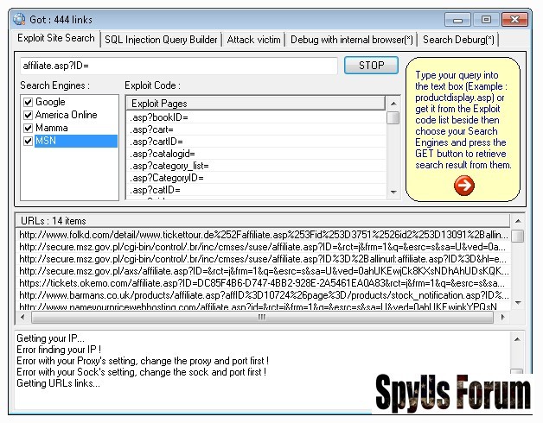Open Debug with internal browser tab
The height and width of the screenshot is (423, 543).
coord(351,39)
